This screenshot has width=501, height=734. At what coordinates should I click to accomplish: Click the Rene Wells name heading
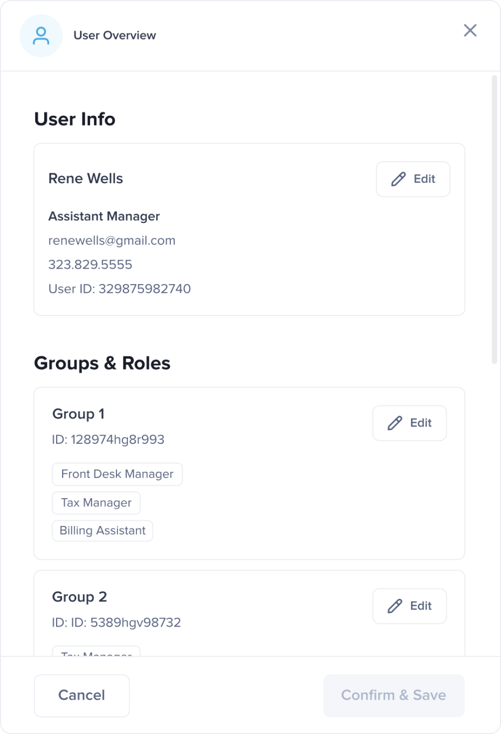click(x=86, y=178)
